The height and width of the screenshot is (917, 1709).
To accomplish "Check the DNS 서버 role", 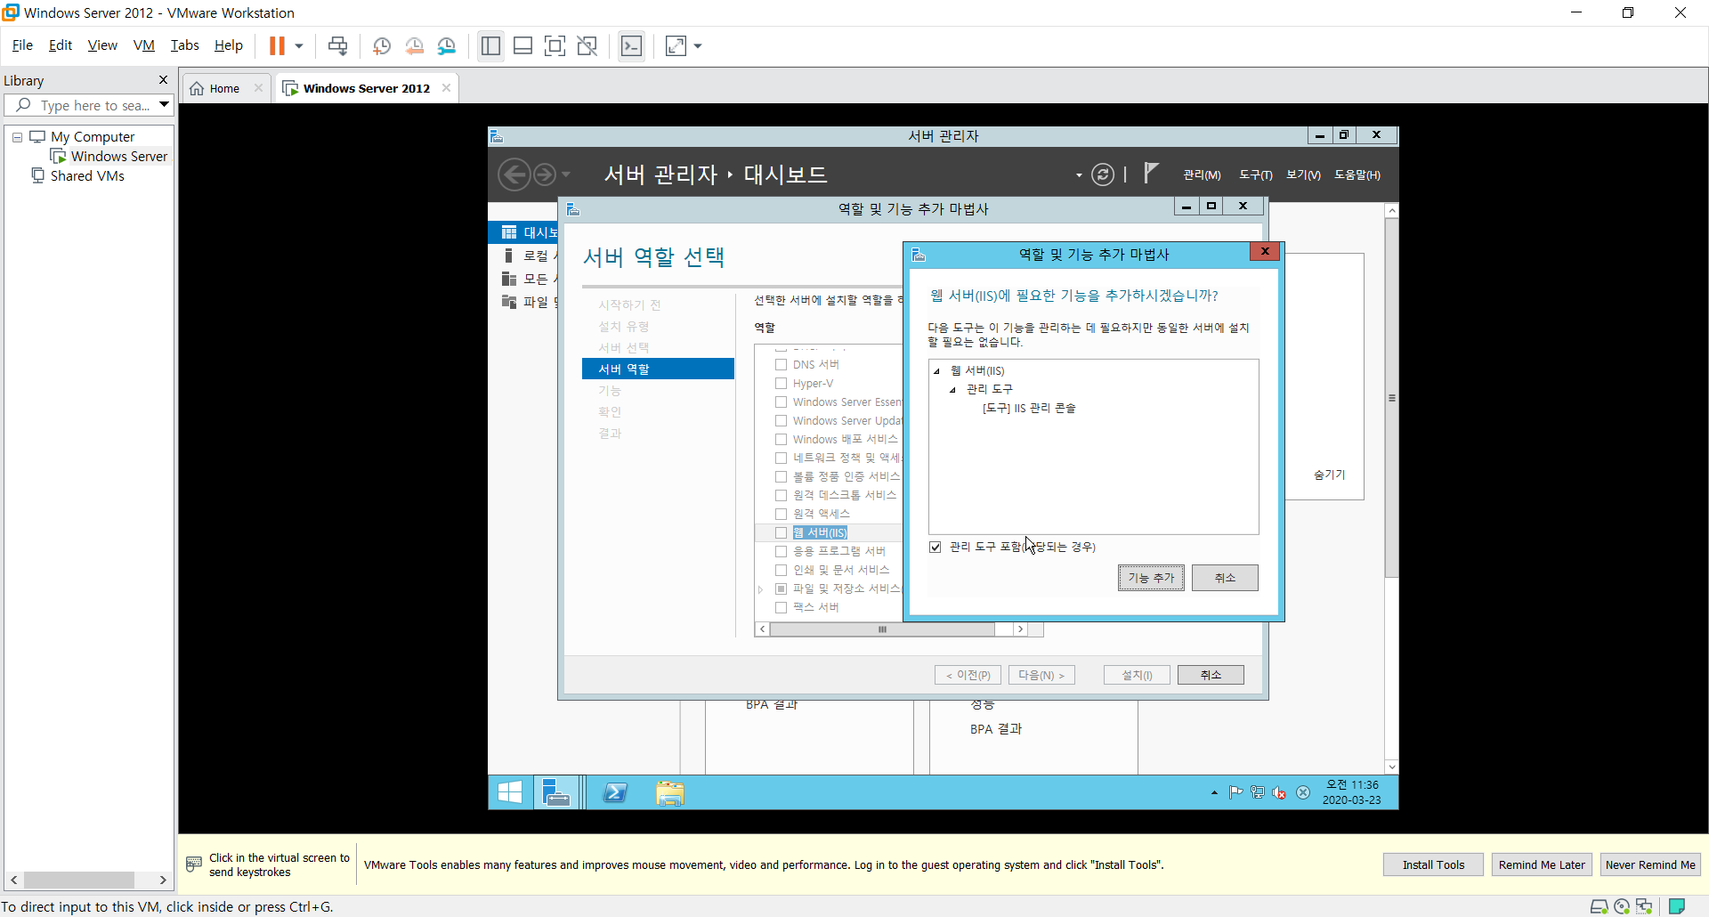I will click(781, 365).
